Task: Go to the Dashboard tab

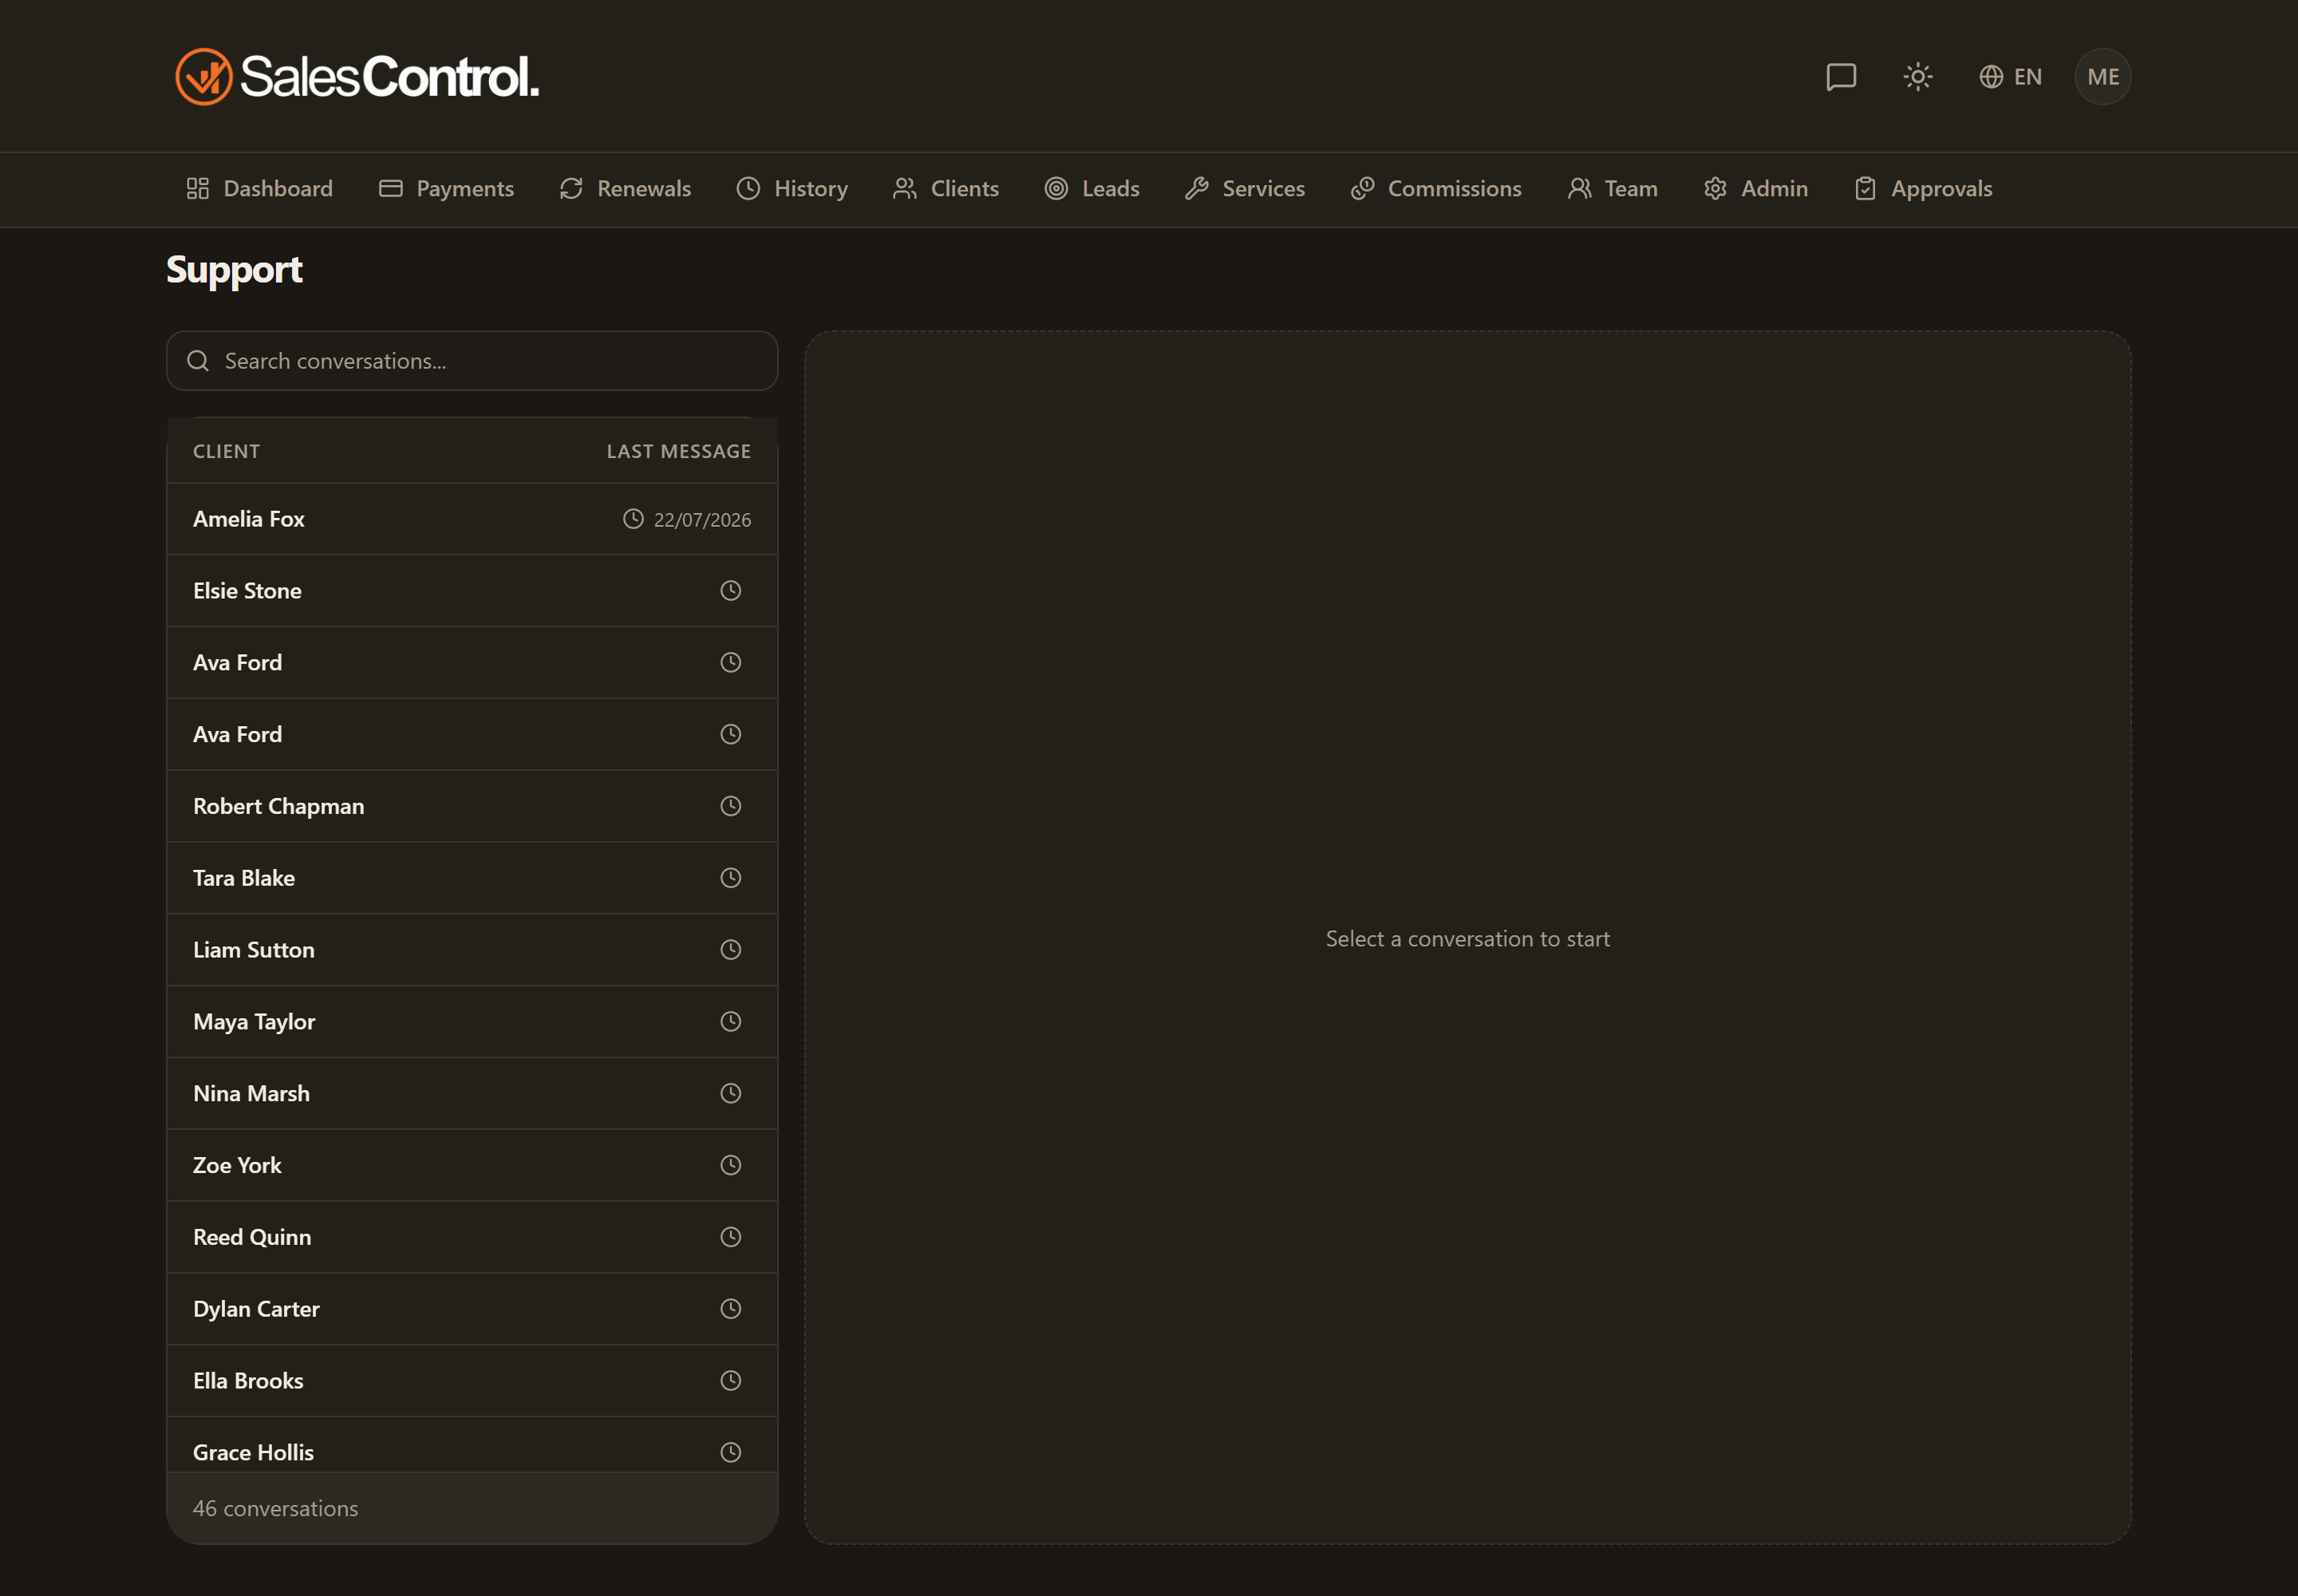Action: 260,189
